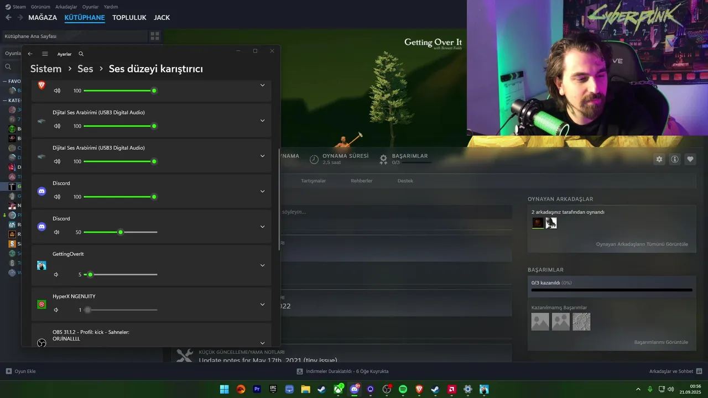The width and height of the screenshot is (708, 398).
Task: Mute GettingOverIt in the volume mixer
Action: click(x=56, y=274)
